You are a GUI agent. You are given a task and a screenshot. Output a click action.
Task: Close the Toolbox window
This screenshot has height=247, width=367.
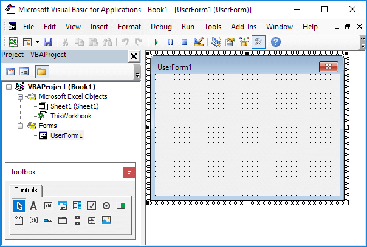[129, 172]
